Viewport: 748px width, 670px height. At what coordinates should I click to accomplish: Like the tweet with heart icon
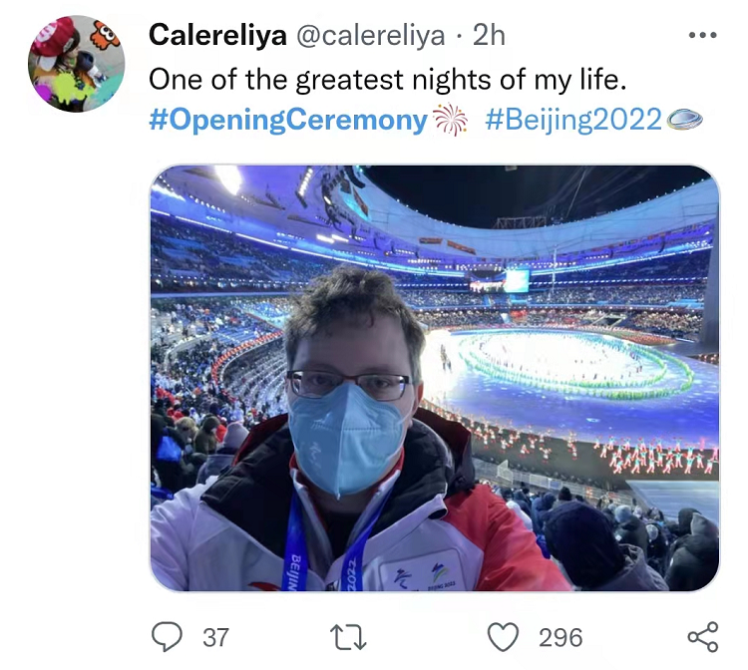505,636
